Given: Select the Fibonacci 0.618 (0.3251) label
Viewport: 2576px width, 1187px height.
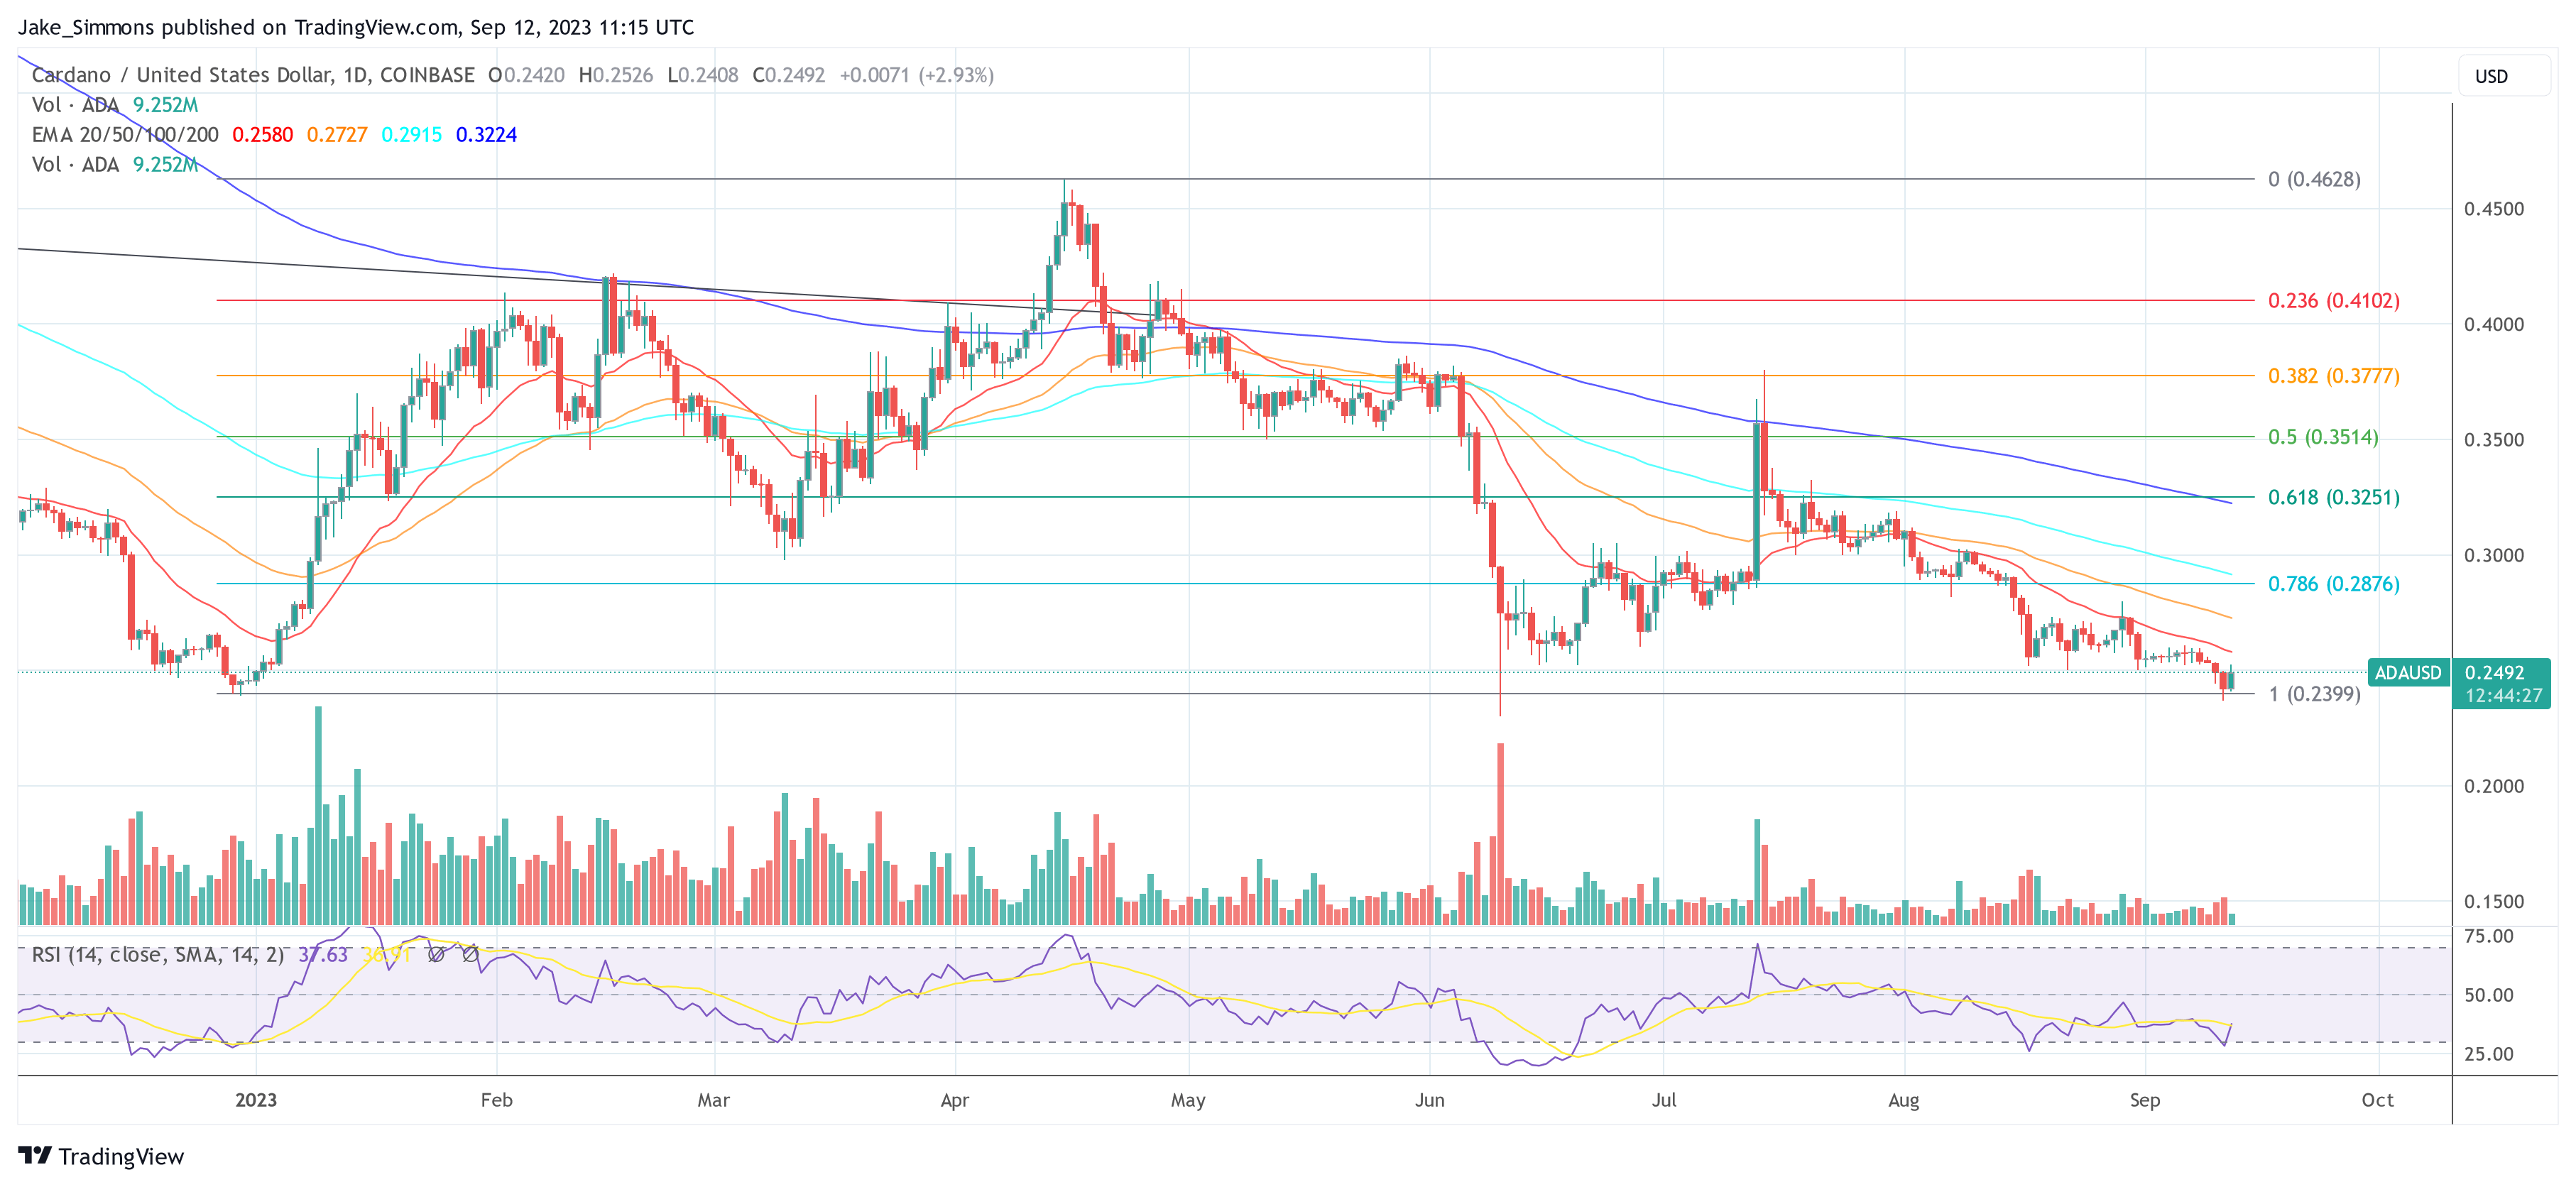Looking at the screenshot, I should tap(2333, 497).
